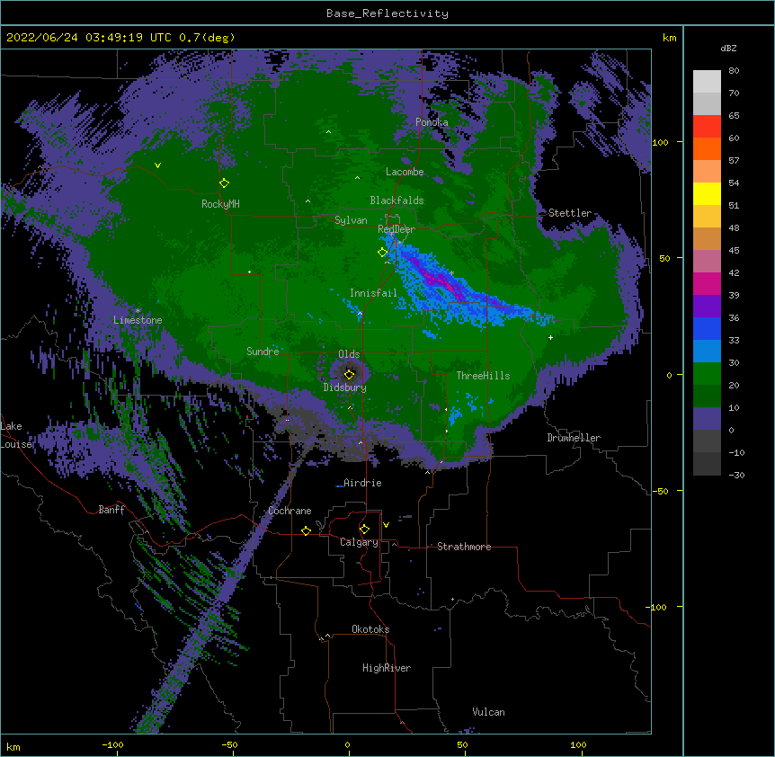Screen dimensions: 775x757
Task: Select the Cochrane map label
Action: 290,511
